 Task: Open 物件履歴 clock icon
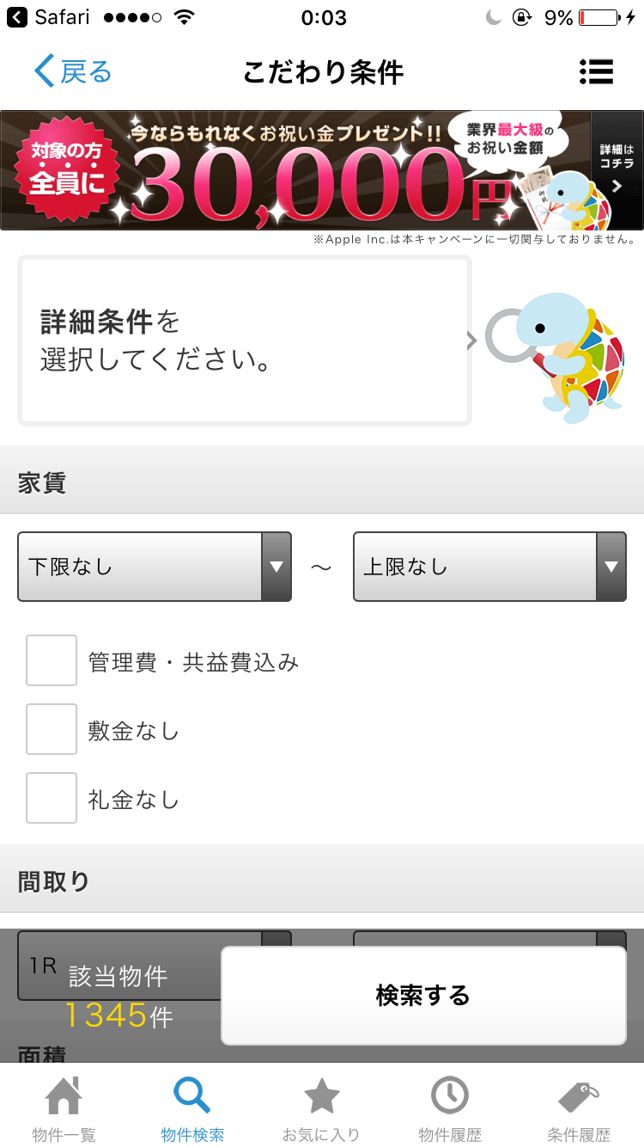click(449, 1095)
